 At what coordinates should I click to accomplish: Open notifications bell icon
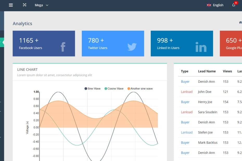coord(233,5)
